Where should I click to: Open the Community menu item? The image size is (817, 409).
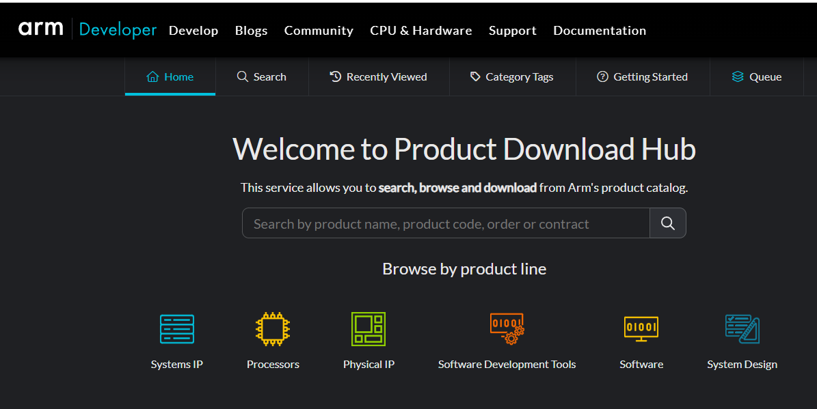(319, 31)
